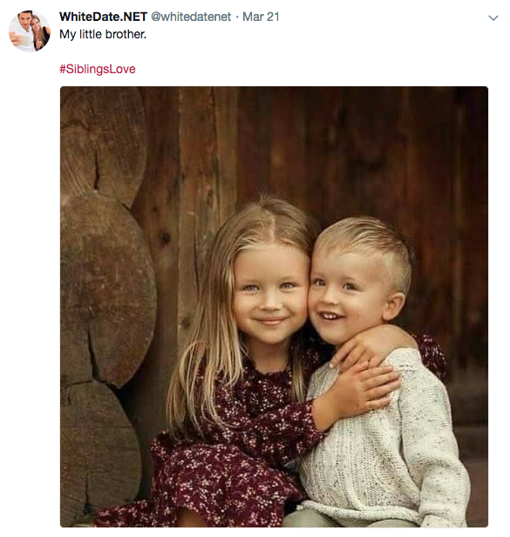Screen dimensions: 510x537
Task: Open the WhiteDate.NET profile avatar
Action: coord(30,31)
